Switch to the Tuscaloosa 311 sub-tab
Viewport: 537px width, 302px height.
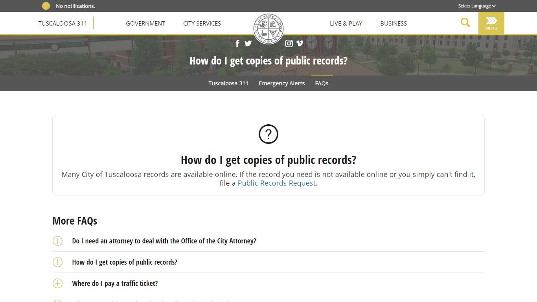pyautogui.click(x=228, y=83)
